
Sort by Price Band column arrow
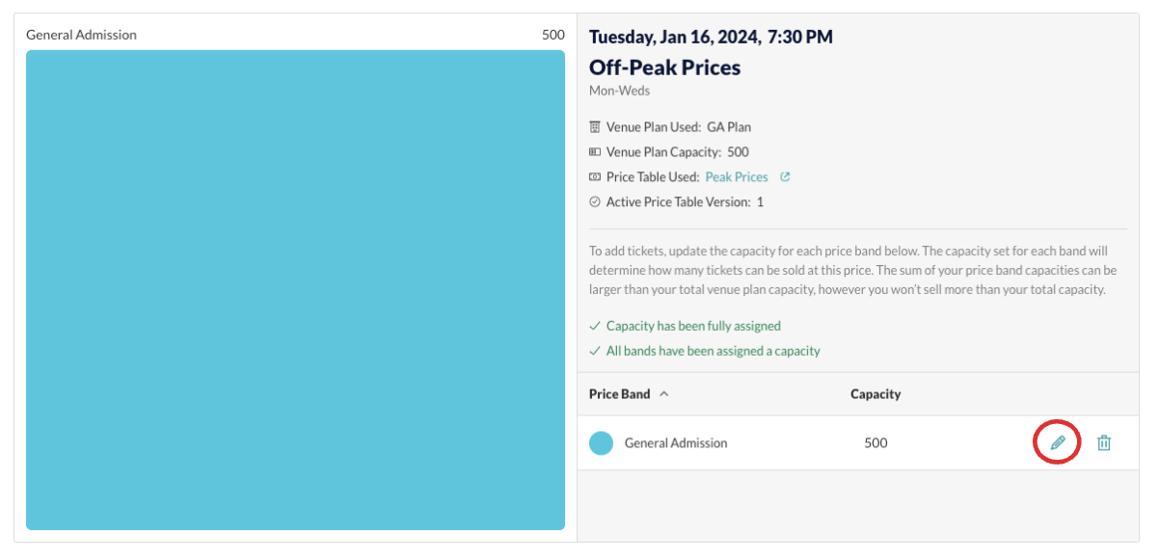663,394
